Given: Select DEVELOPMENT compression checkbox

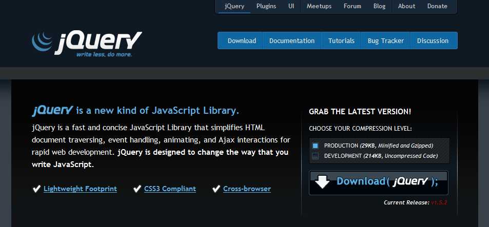Looking at the screenshot, I should tap(315, 156).
